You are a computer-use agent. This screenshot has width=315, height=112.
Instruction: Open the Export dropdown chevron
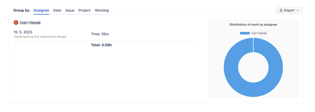298,10
